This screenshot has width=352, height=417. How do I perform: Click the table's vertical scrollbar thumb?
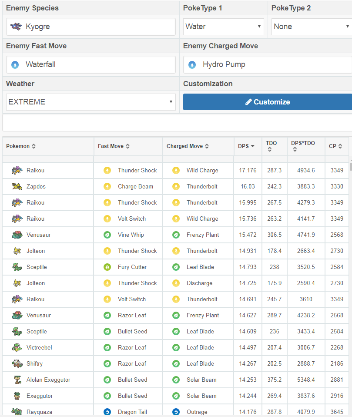point(351,167)
